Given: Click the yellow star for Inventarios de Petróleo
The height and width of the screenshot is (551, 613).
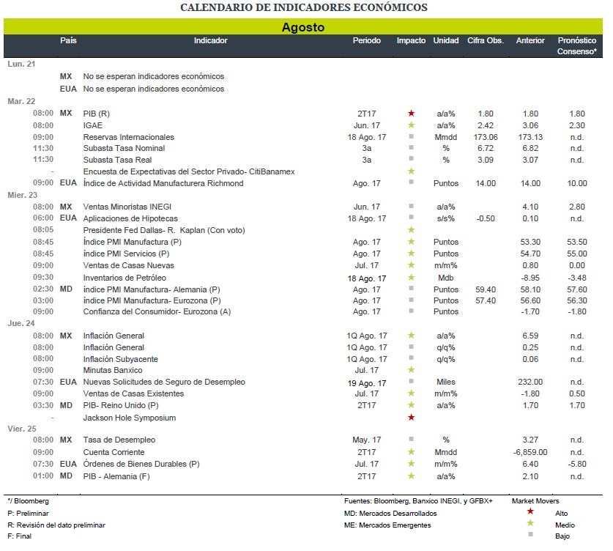Looking at the screenshot, I should (x=411, y=277).
